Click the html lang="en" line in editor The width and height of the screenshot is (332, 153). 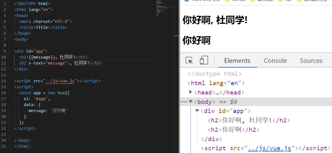pos(33,9)
